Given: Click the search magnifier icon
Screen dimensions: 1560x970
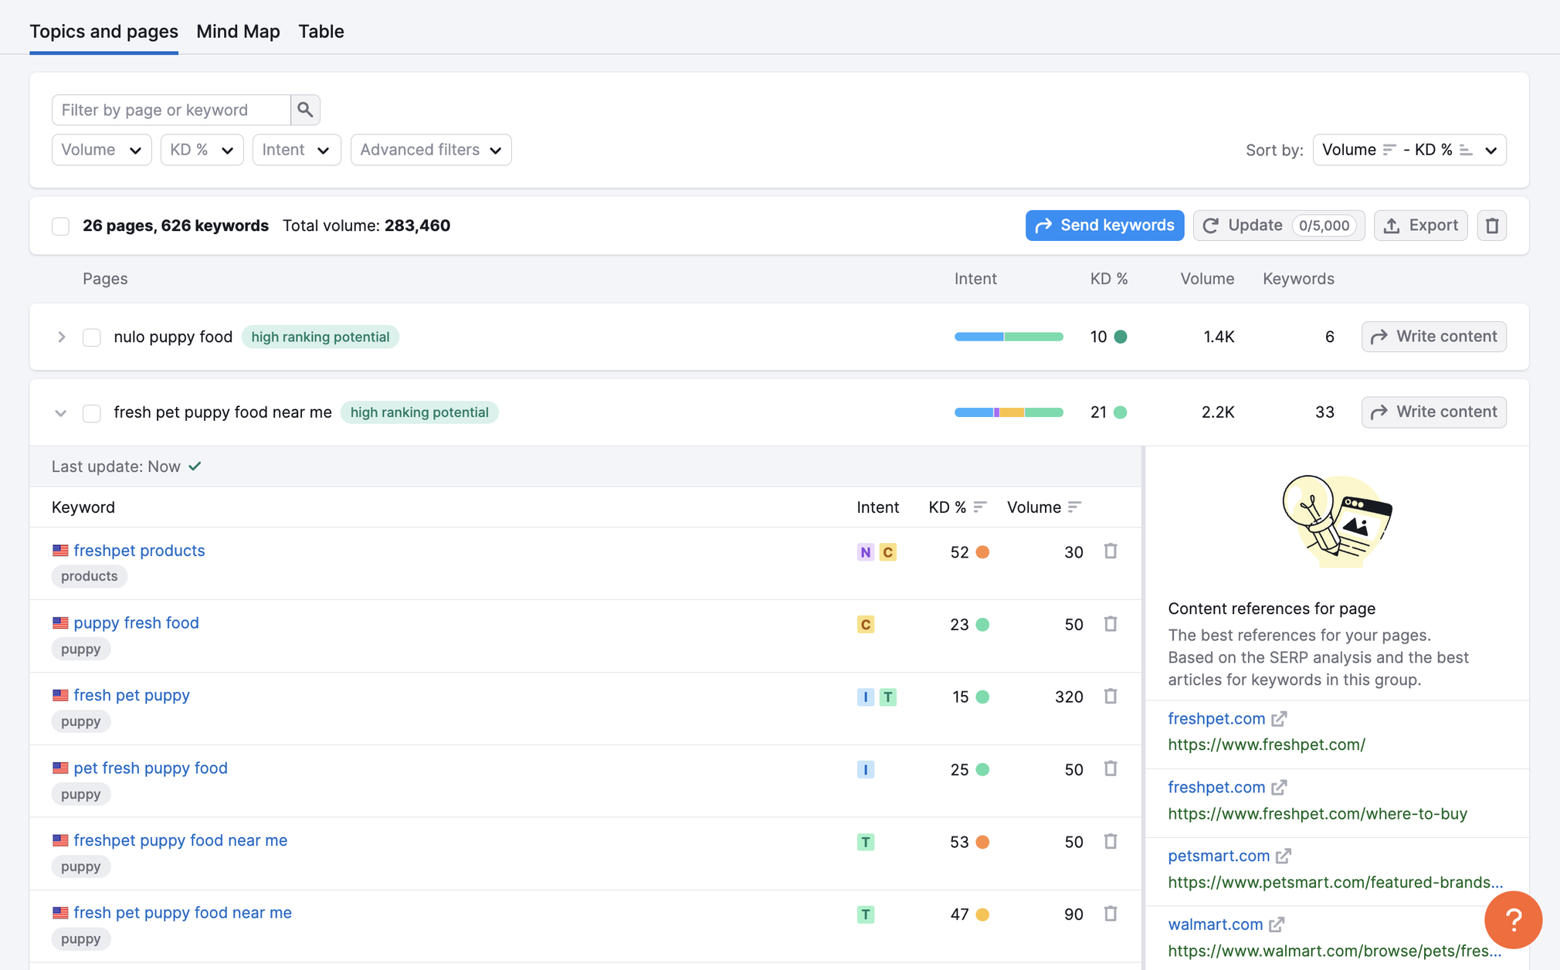Looking at the screenshot, I should tap(304, 110).
